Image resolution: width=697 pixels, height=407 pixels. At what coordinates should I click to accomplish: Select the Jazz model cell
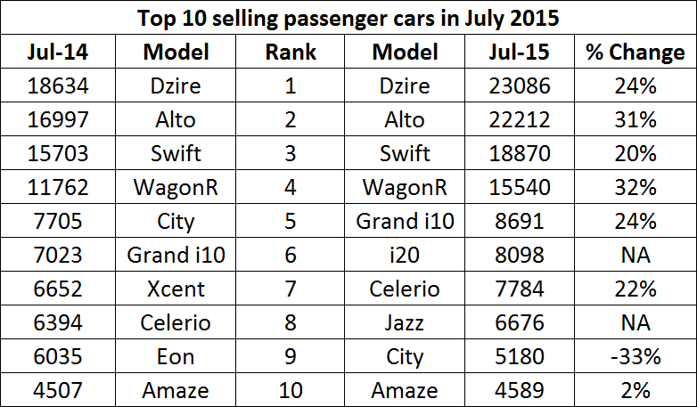pyautogui.click(x=406, y=322)
